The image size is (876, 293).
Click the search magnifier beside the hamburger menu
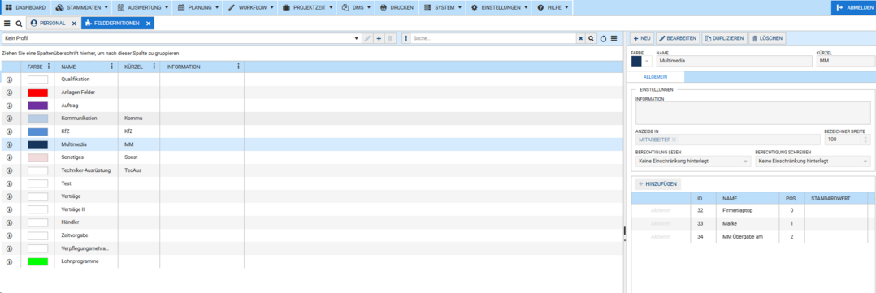click(19, 24)
